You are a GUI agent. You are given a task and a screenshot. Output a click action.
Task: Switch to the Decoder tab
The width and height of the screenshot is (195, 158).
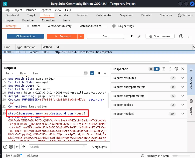(146, 15)
